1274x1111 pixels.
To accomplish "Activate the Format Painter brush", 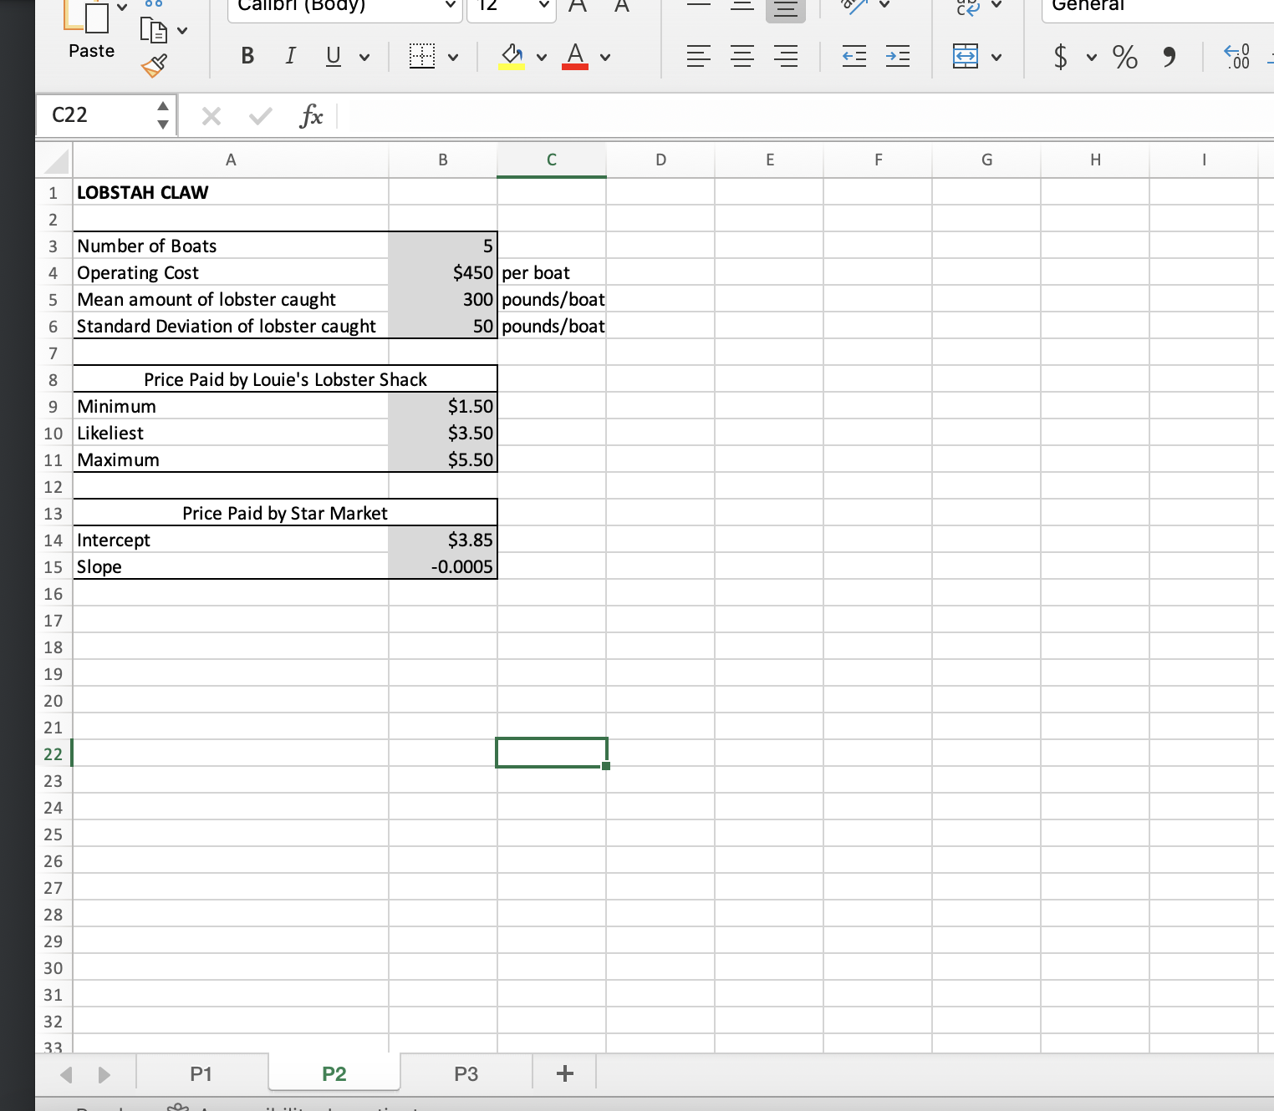I will point(154,65).
